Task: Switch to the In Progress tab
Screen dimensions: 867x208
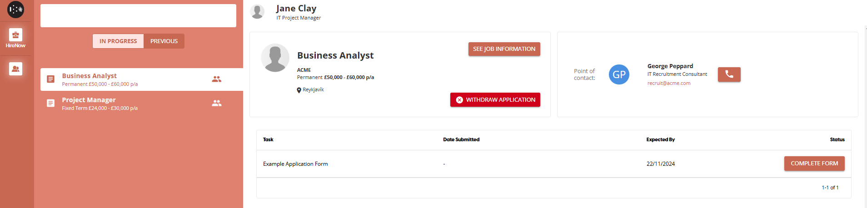Action: pyautogui.click(x=118, y=41)
